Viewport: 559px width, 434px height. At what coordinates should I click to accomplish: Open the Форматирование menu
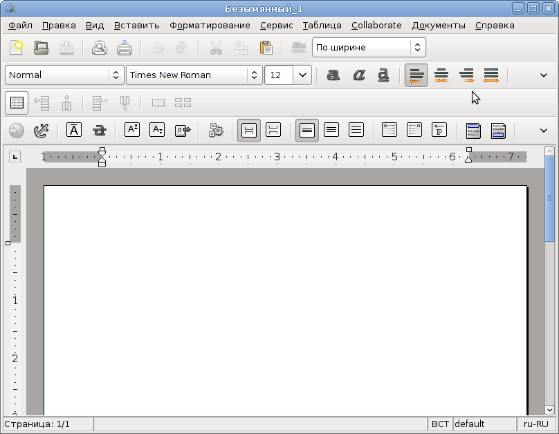click(210, 26)
